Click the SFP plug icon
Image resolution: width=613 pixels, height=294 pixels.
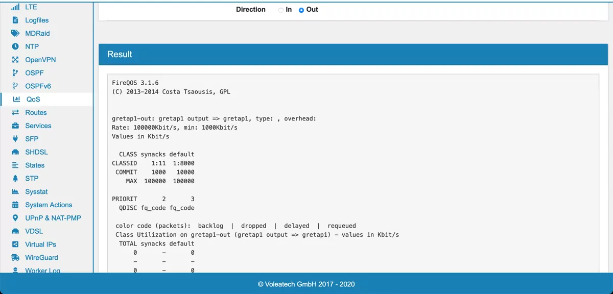[x=15, y=139]
